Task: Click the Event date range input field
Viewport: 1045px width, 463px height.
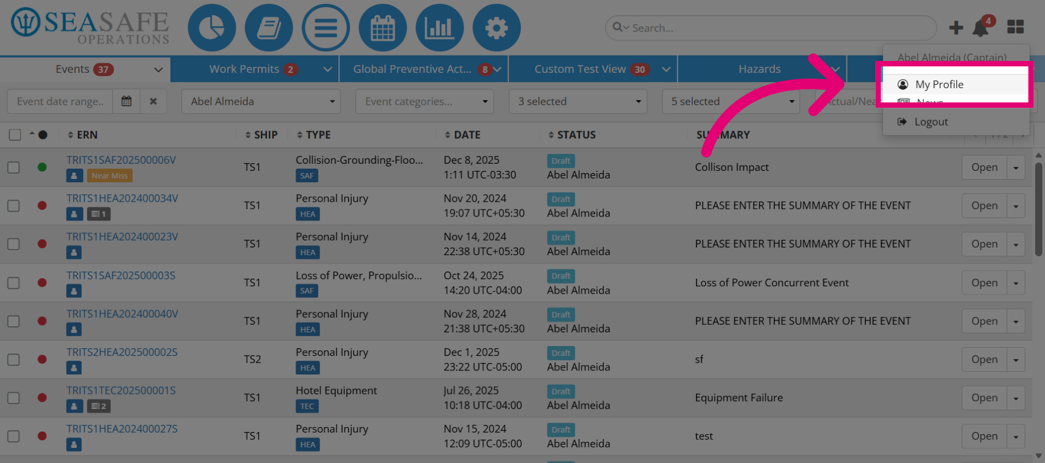Action: tap(60, 101)
